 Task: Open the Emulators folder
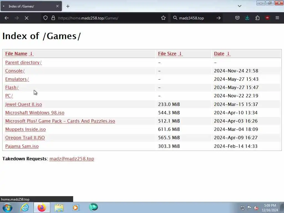(17, 79)
